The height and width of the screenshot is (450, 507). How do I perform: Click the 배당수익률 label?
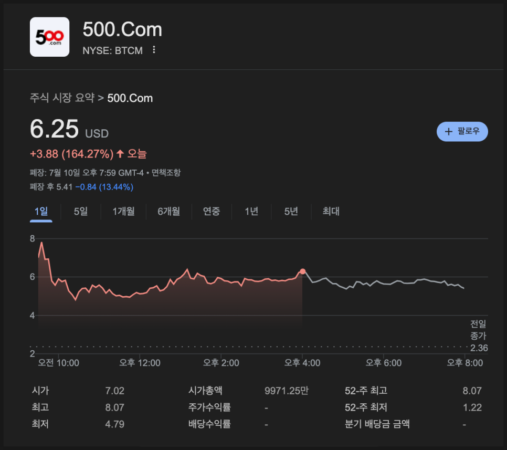[209, 424]
